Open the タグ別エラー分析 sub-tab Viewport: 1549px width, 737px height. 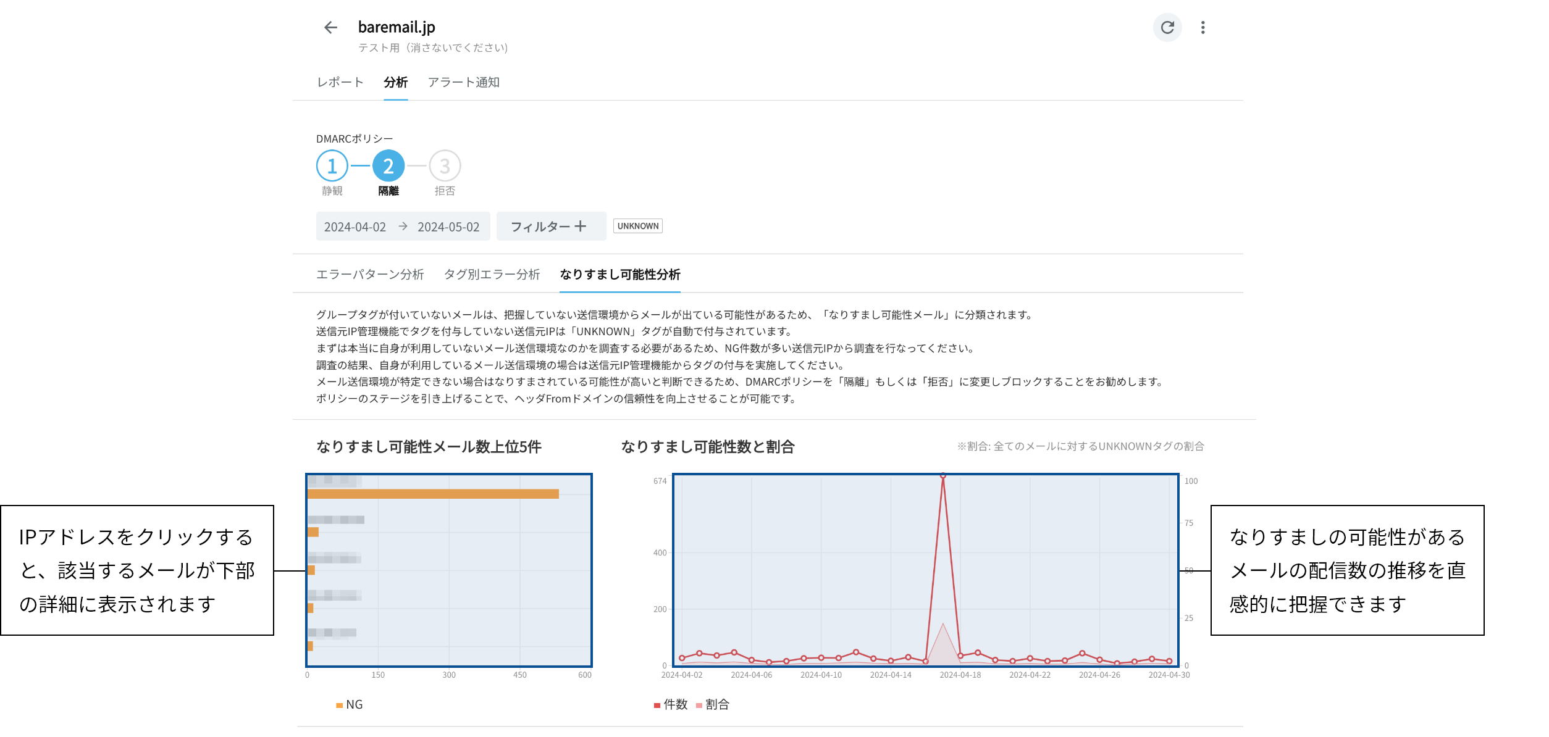pyautogui.click(x=492, y=274)
